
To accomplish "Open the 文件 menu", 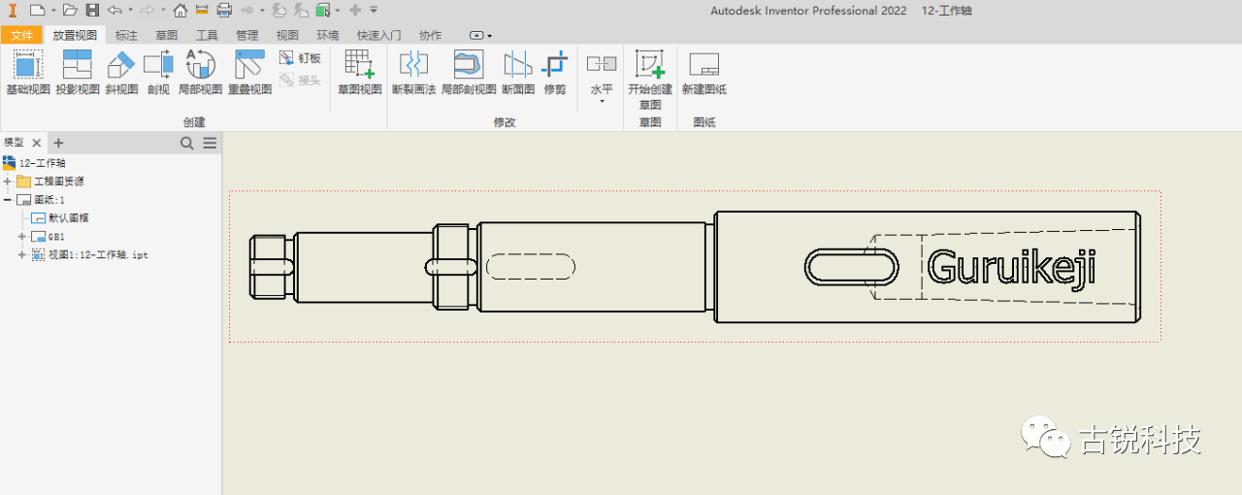I will (x=21, y=35).
